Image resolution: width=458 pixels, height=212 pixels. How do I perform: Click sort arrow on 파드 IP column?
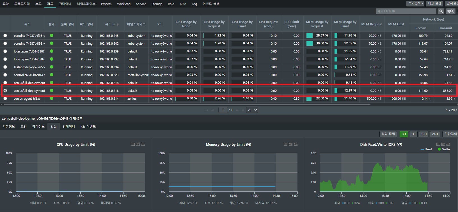[x=118, y=24]
